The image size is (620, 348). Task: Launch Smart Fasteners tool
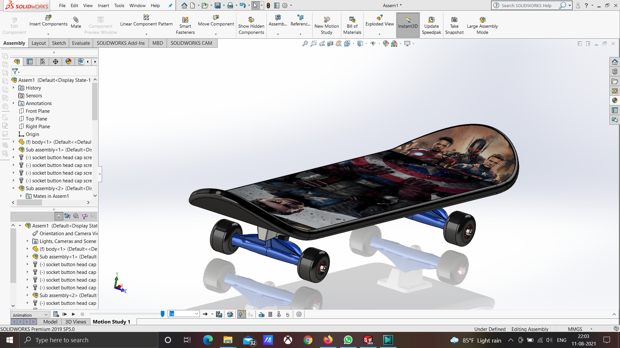(185, 25)
